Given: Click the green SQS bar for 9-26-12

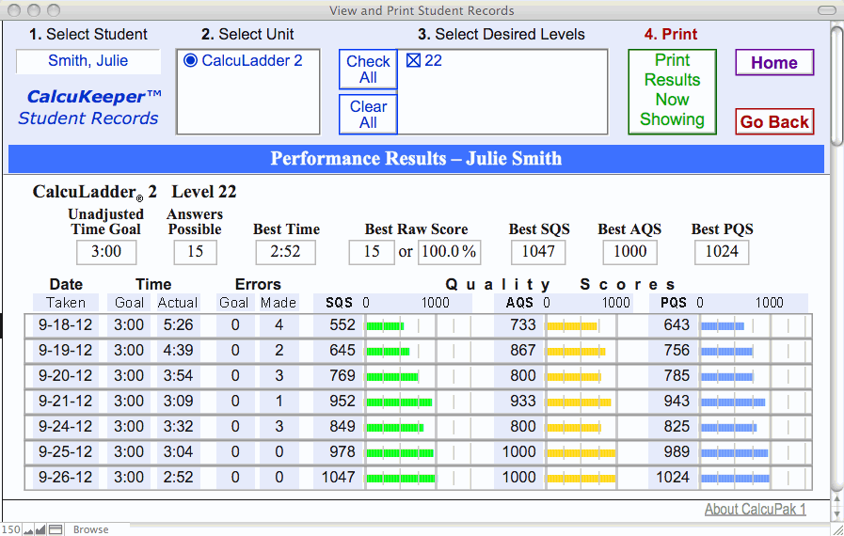Looking at the screenshot, I should pos(401,479).
